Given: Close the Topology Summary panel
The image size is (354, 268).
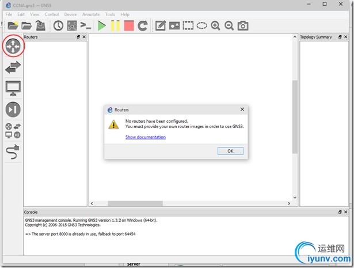Looking at the screenshot, I should pyautogui.click(x=345, y=37).
